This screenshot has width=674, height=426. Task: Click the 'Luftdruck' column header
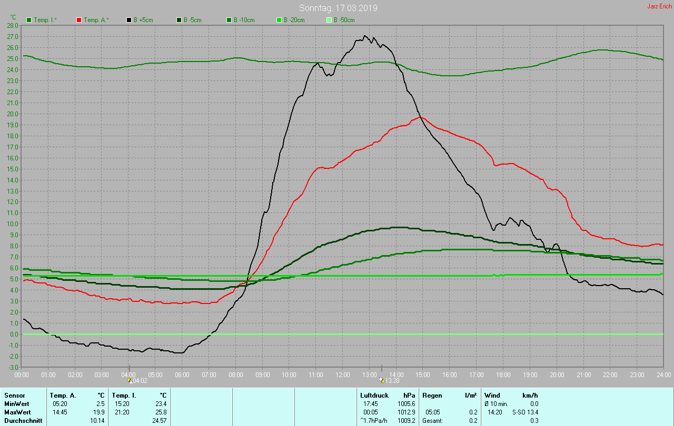(374, 395)
